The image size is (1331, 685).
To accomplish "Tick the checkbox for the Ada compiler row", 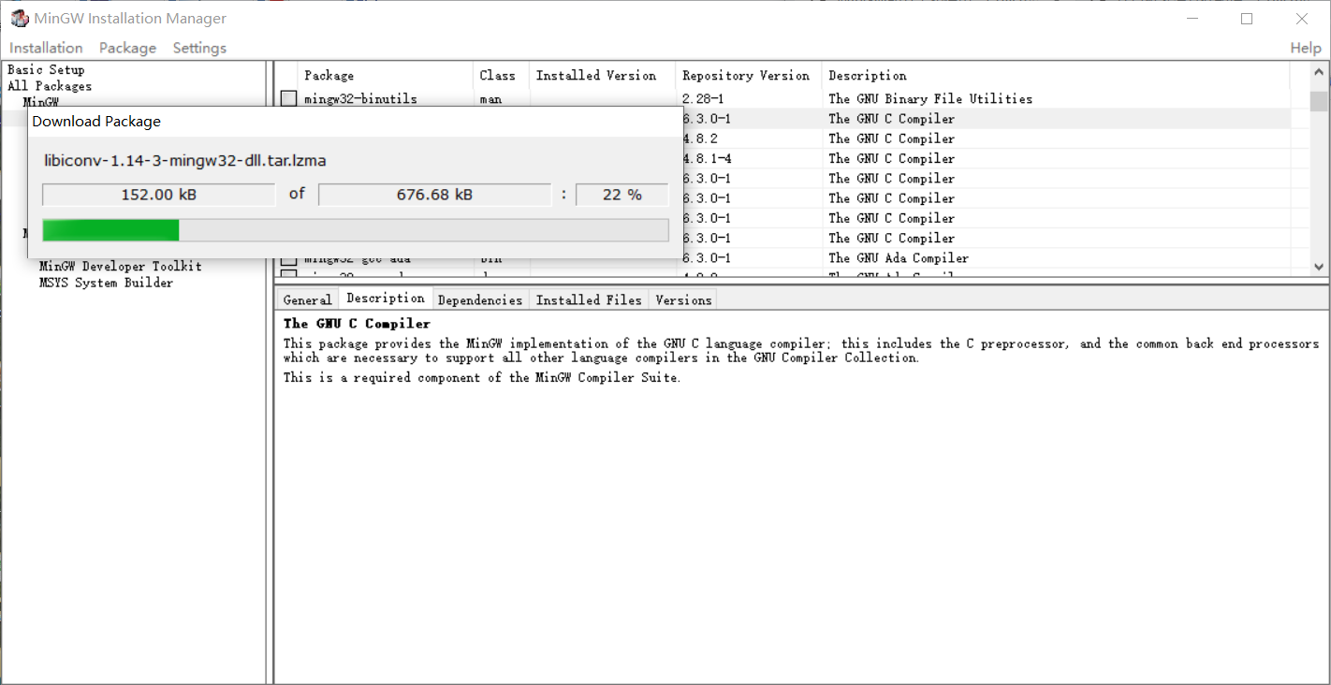I will (x=289, y=259).
